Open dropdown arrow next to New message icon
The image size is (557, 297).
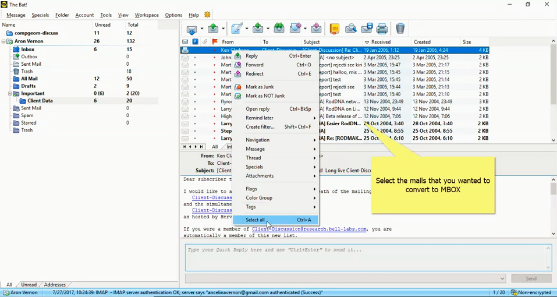coord(247,29)
